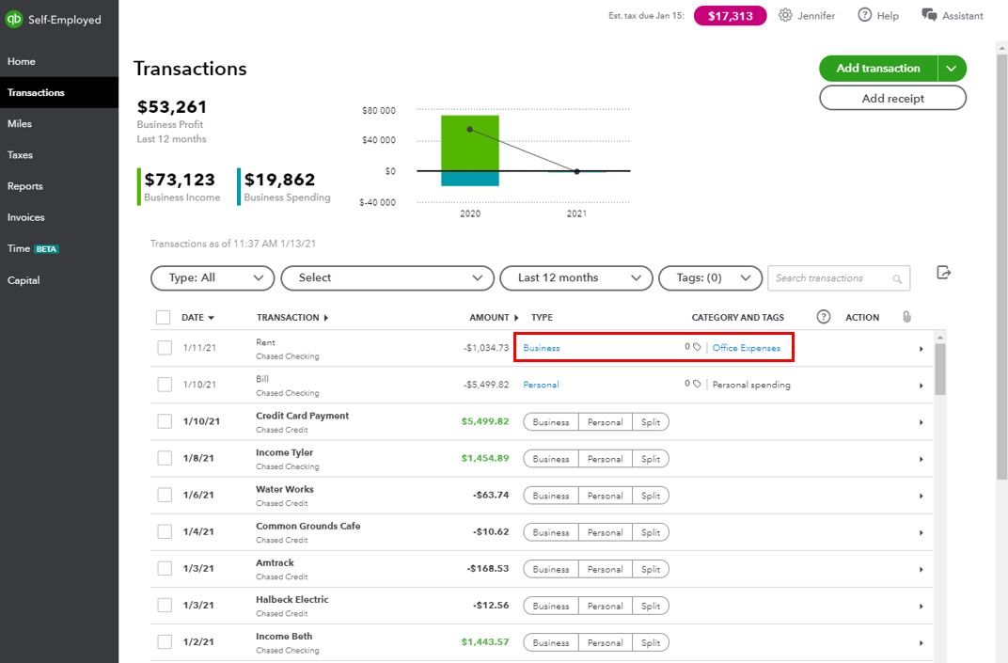Image resolution: width=1008 pixels, height=663 pixels.
Task: Click the export transactions icon
Action: 944,273
